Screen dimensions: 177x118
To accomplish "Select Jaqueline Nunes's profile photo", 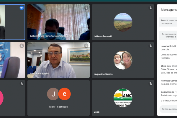I will (x=123, y=60).
